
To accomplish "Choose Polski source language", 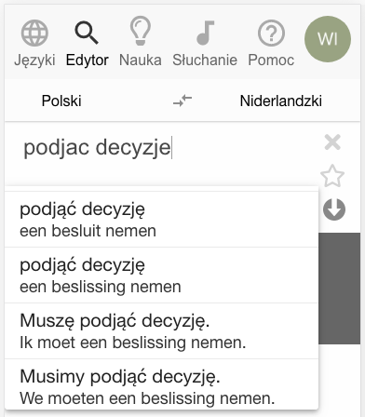I will click(61, 101).
